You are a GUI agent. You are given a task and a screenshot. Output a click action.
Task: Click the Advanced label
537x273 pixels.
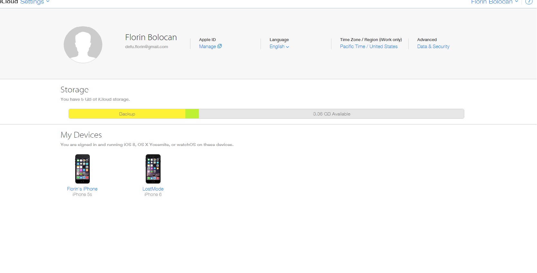click(x=427, y=40)
